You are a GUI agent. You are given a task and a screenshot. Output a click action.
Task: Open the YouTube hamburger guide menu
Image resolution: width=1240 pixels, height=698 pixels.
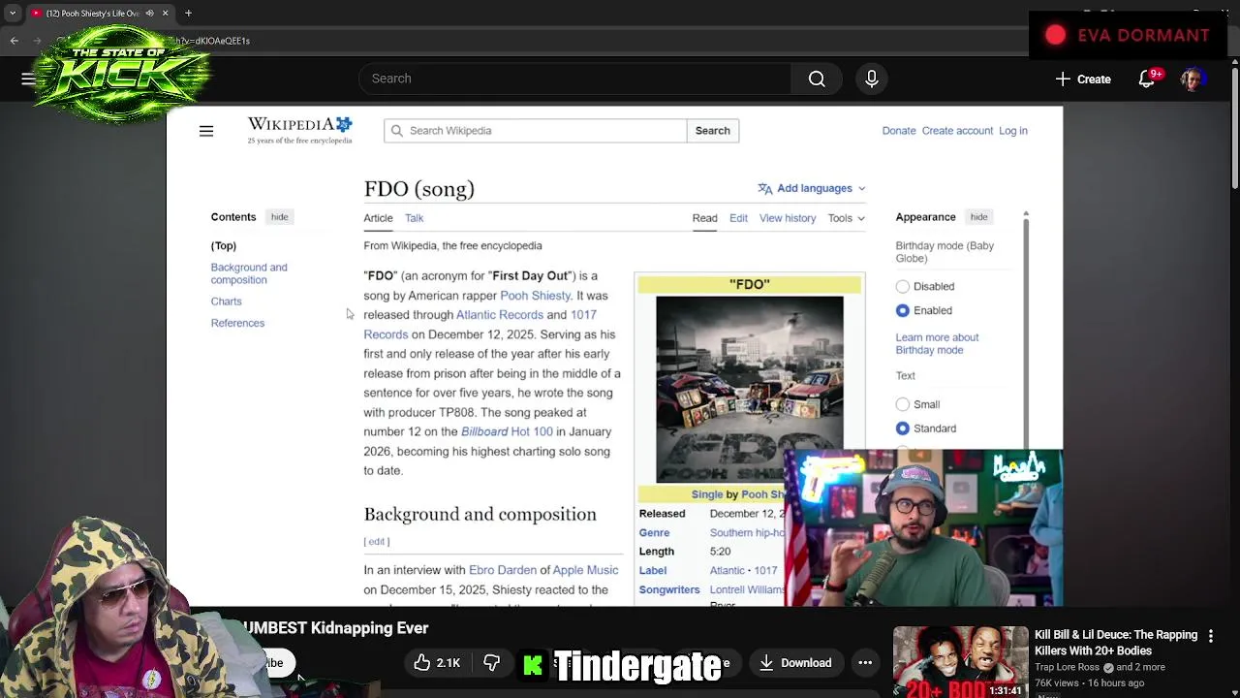(28, 79)
